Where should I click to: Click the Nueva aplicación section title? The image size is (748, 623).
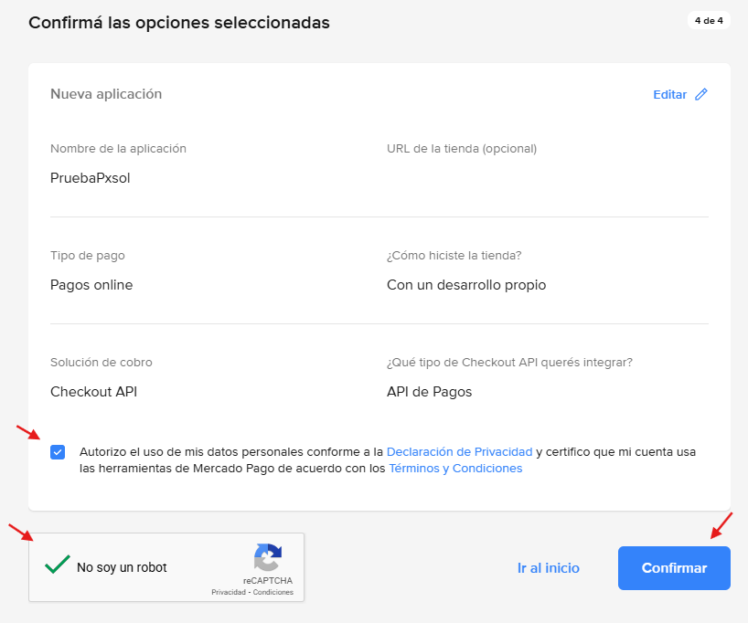[106, 94]
